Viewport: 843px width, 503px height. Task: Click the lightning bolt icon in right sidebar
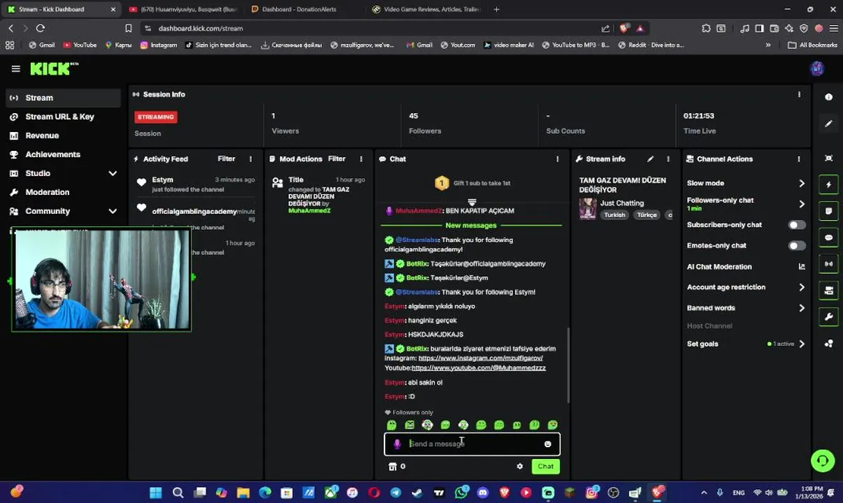[828, 185]
